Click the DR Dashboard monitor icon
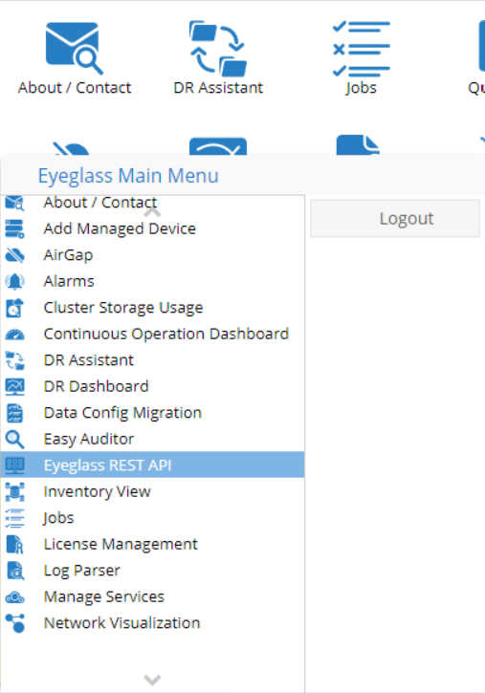Screen dimensions: 485x693 (14, 387)
